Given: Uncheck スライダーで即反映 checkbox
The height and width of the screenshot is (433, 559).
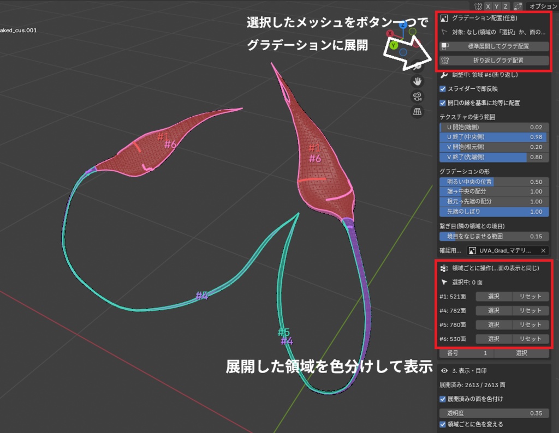Looking at the screenshot, I should click(443, 89).
